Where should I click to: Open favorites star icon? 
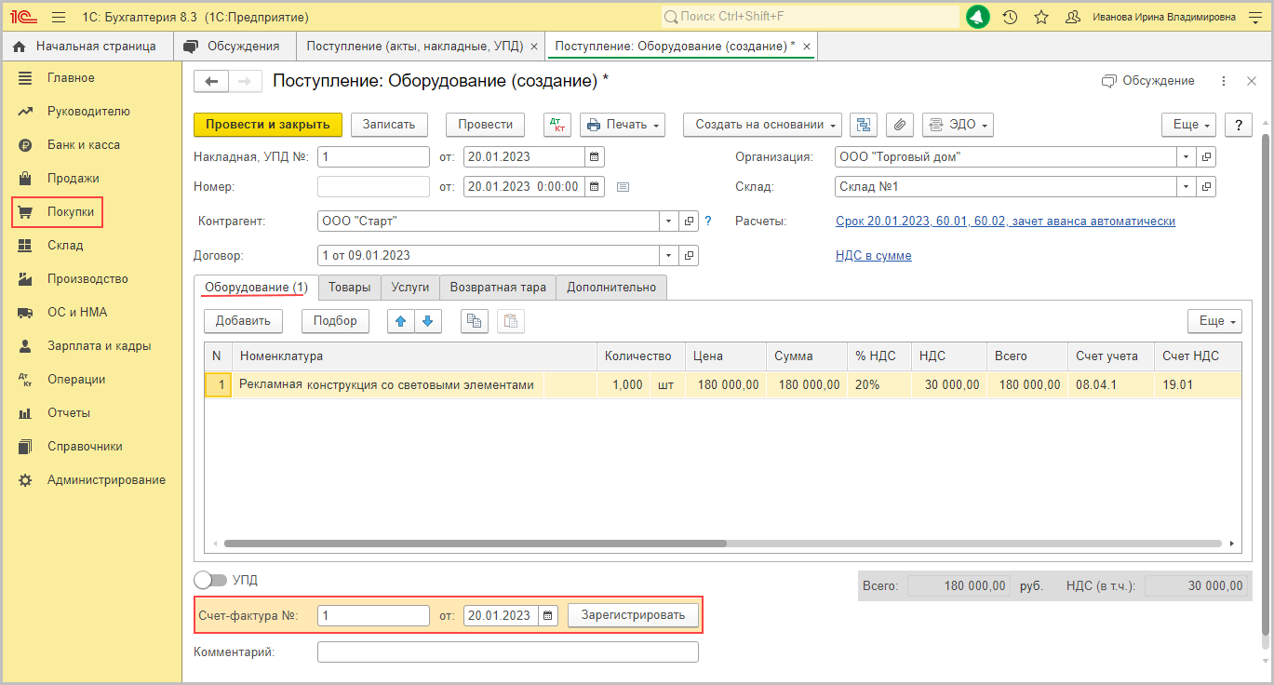1041,17
